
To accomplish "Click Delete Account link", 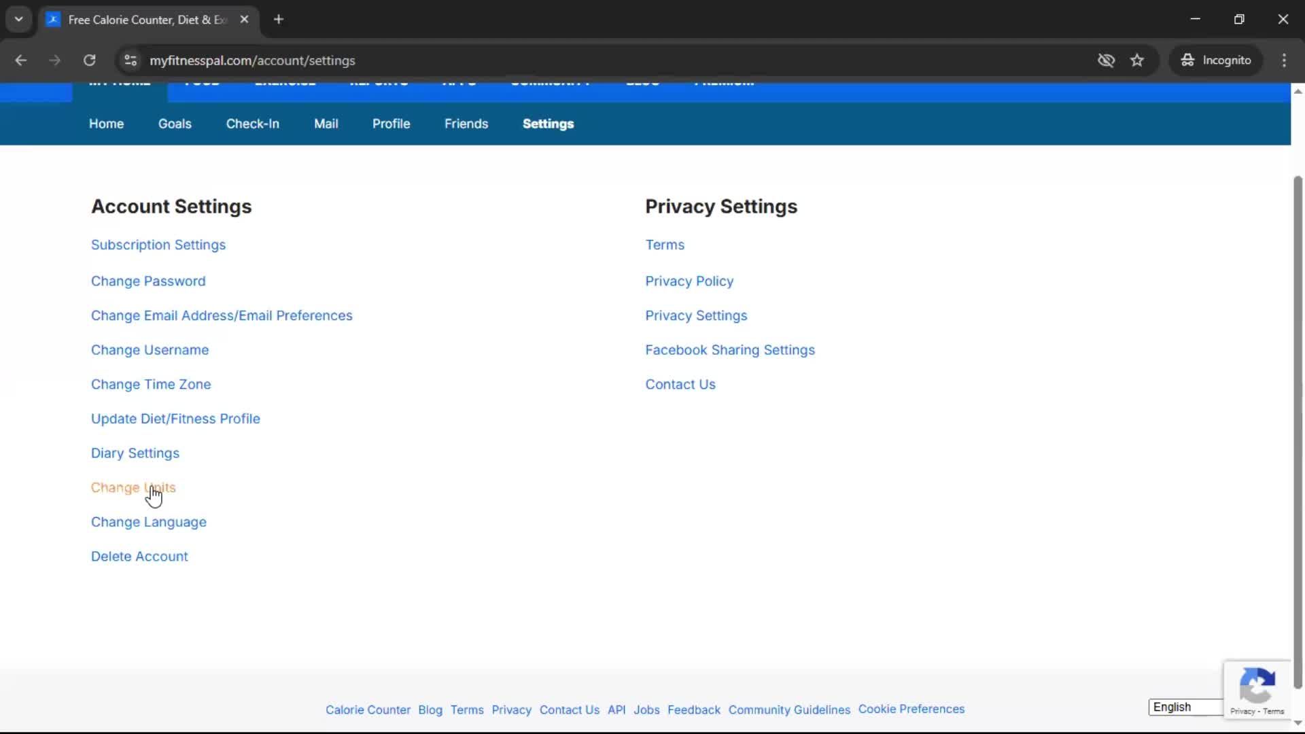I will pos(139,557).
